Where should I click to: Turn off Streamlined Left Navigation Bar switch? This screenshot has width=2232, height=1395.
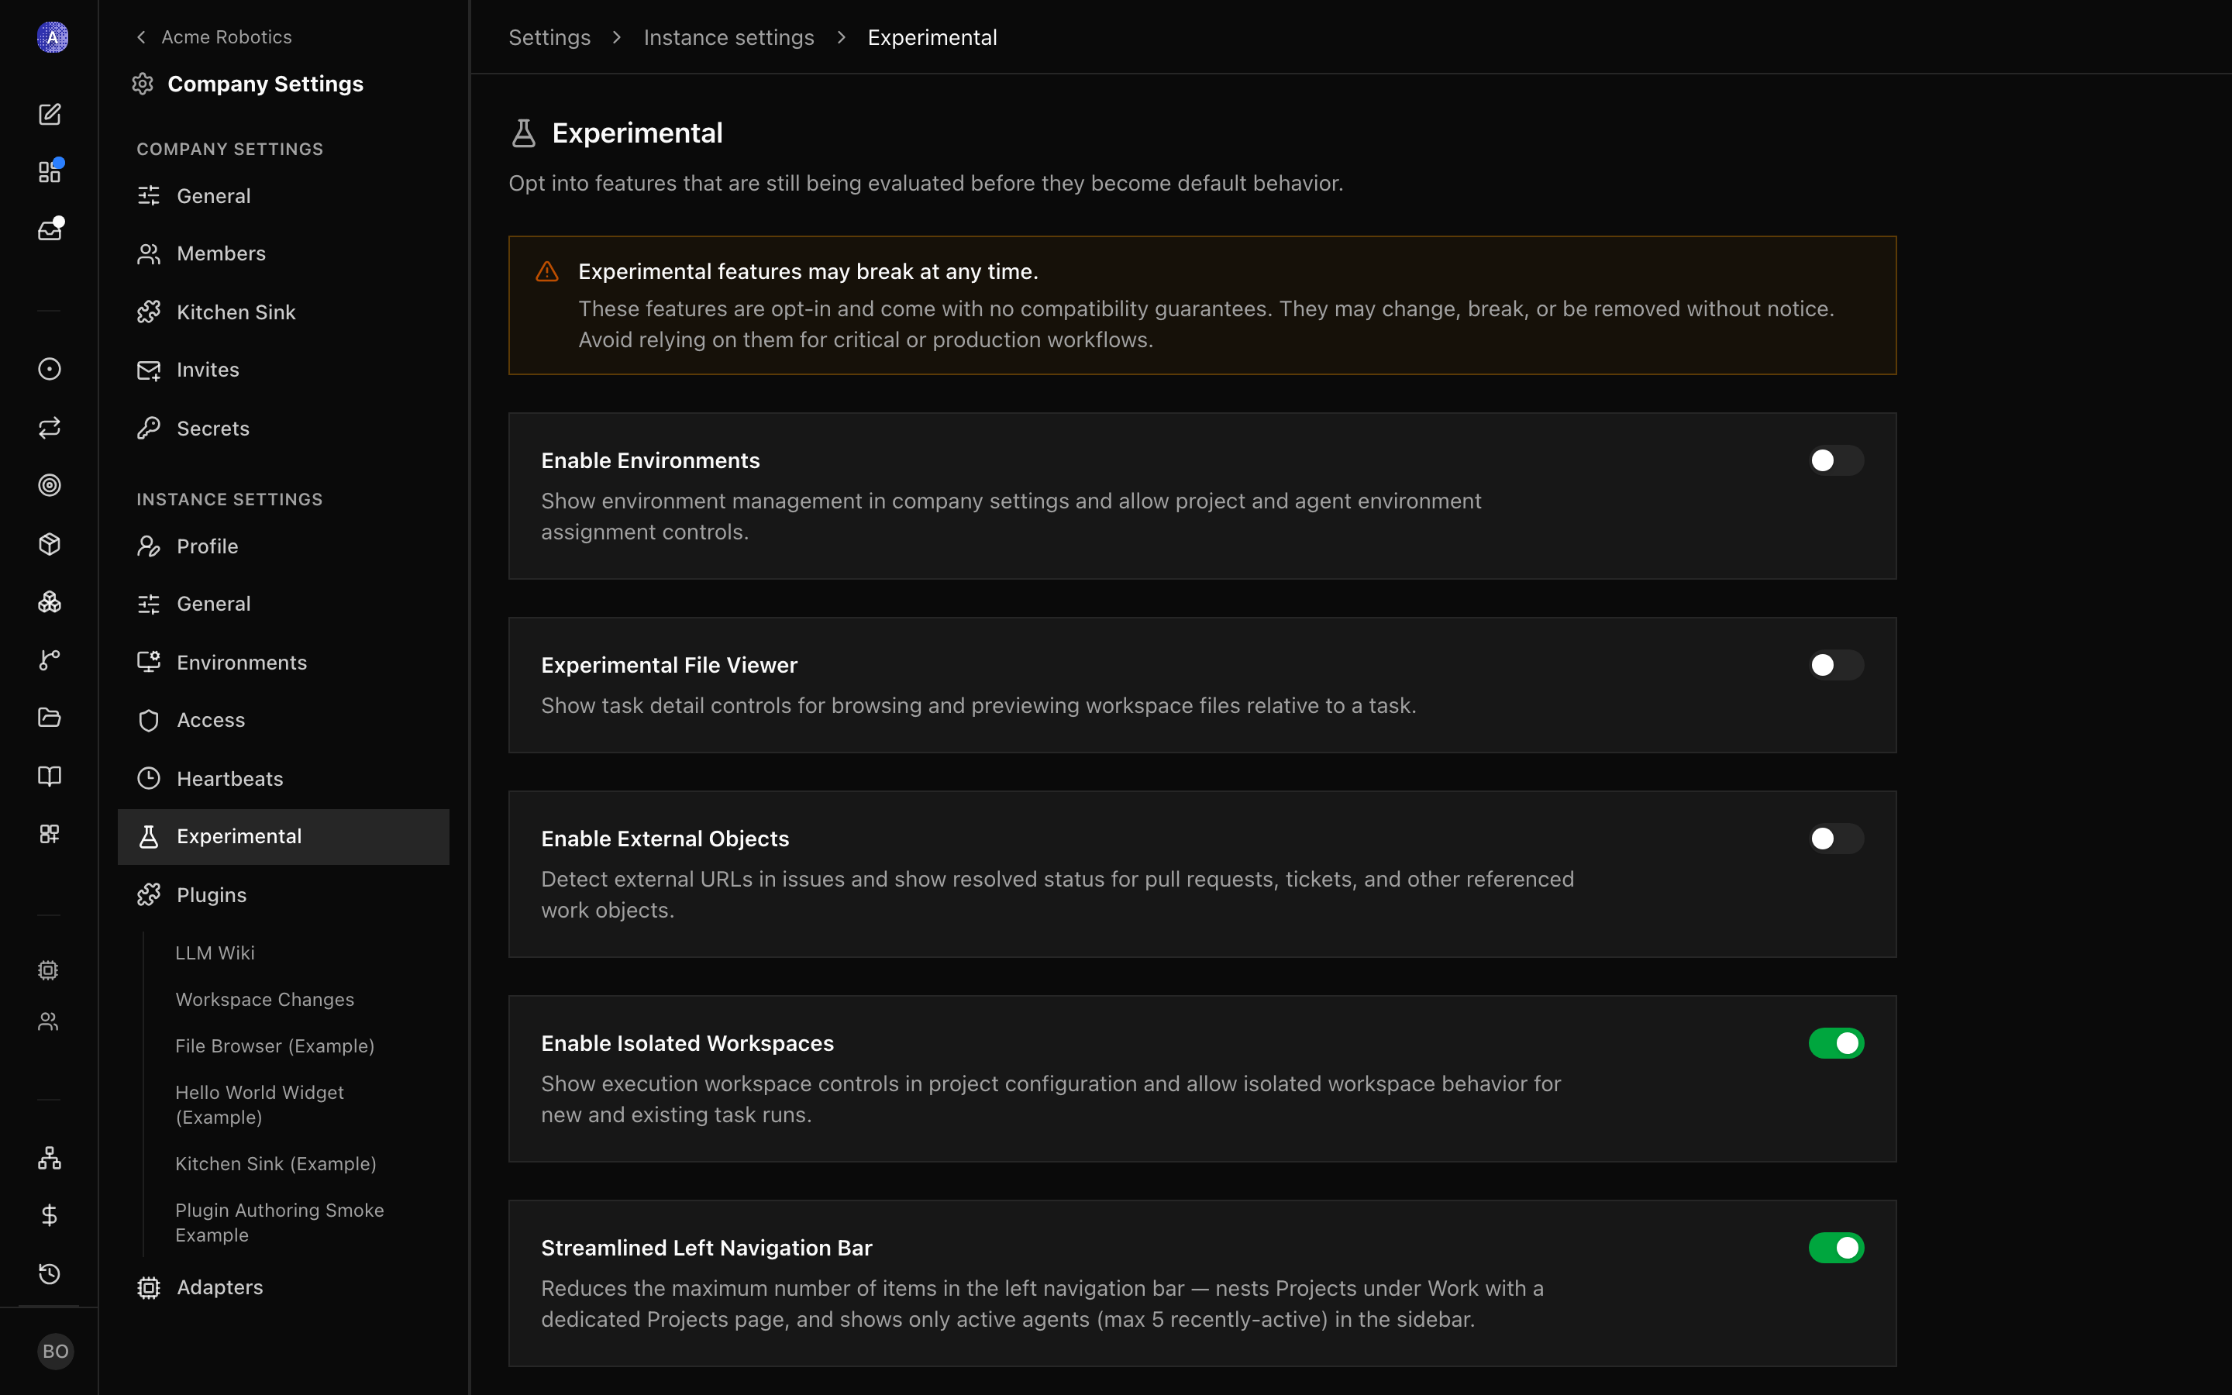tap(1835, 1249)
